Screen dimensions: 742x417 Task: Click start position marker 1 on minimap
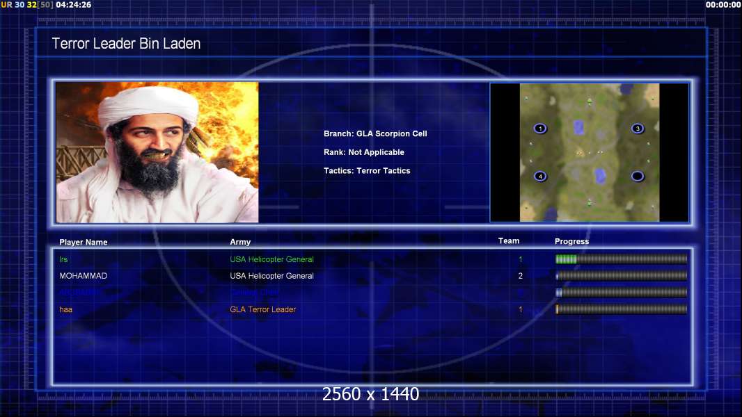tap(540, 129)
